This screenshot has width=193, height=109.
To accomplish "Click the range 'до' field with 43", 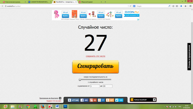I will click(108, 86).
